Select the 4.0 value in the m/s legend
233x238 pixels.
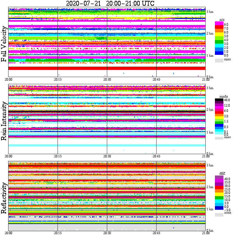point(226,40)
